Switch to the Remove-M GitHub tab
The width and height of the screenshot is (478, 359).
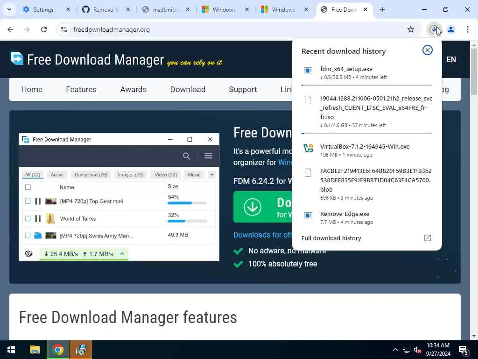point(106,9)
